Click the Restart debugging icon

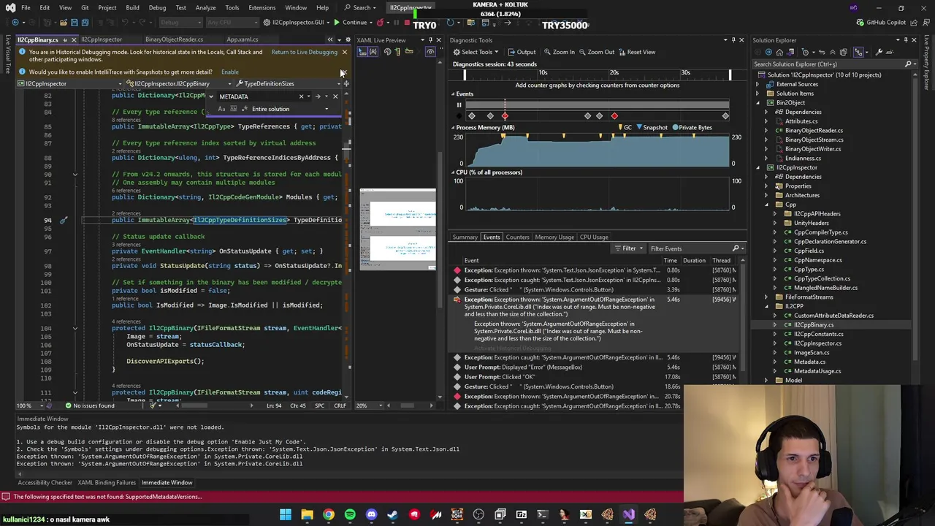click(x=450, y=22)
